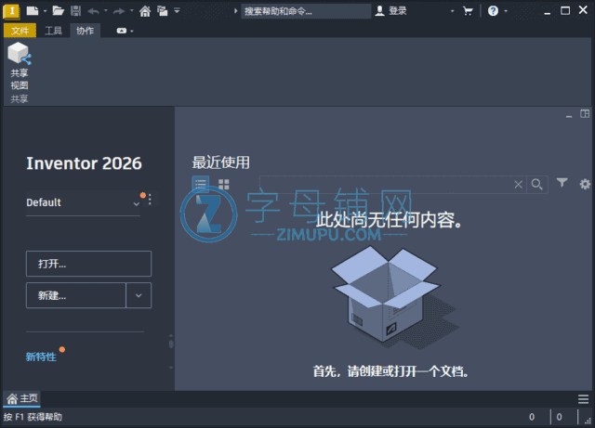595x428 pixels.
Task: Expand the New file dropdown arrow in toolbar
Action: point(46,11)
